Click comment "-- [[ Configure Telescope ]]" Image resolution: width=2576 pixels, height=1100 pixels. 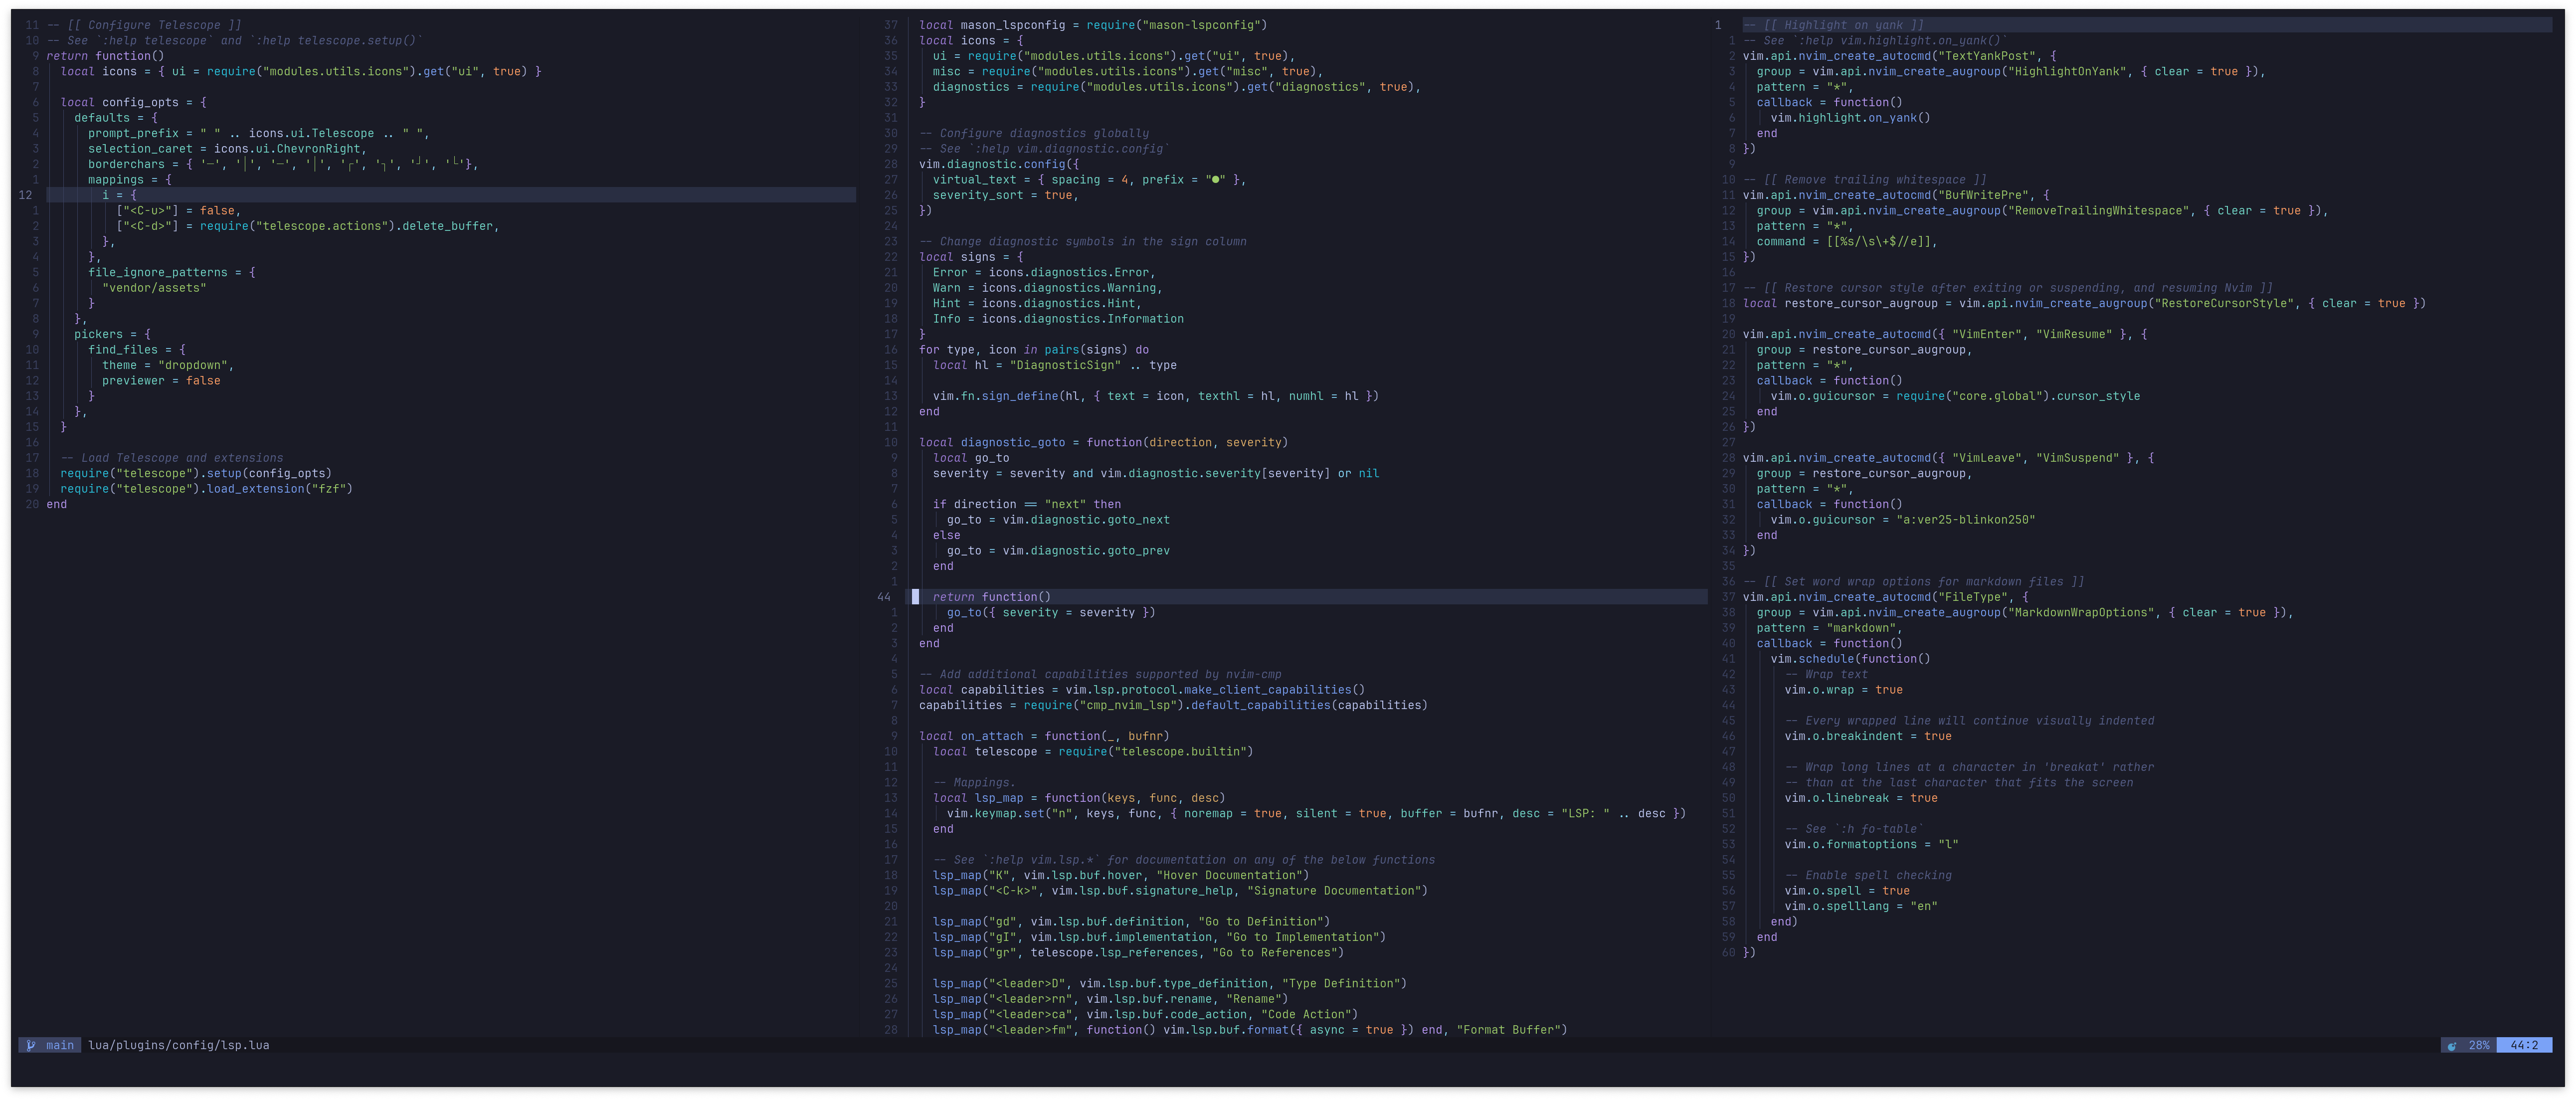pos(144,25)
